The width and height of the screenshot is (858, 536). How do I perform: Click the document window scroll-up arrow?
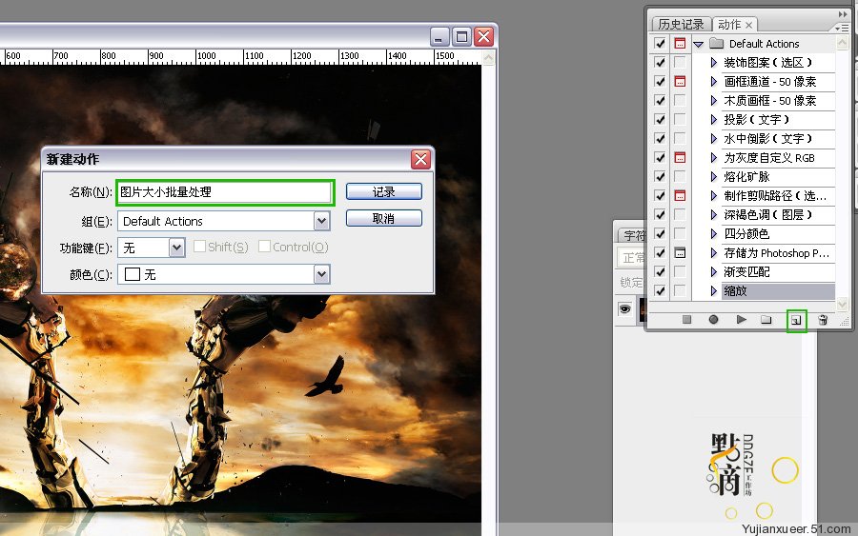click(x=488, y=57)
